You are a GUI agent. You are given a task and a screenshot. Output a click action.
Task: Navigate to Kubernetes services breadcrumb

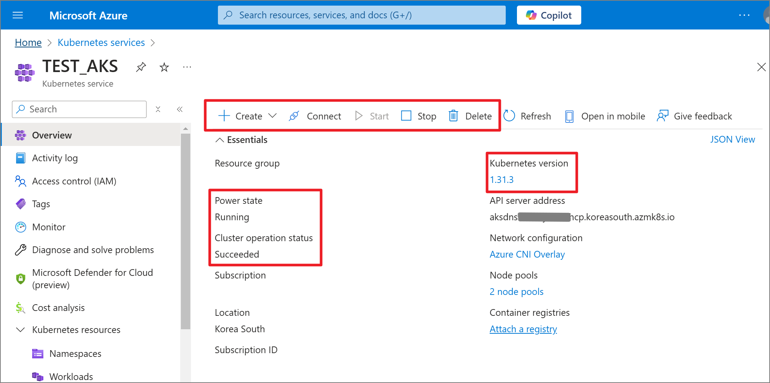(101, 43)
